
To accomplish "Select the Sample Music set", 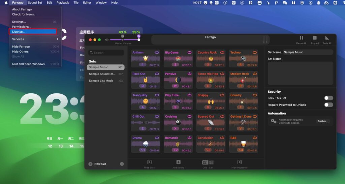I will [105, 67].
